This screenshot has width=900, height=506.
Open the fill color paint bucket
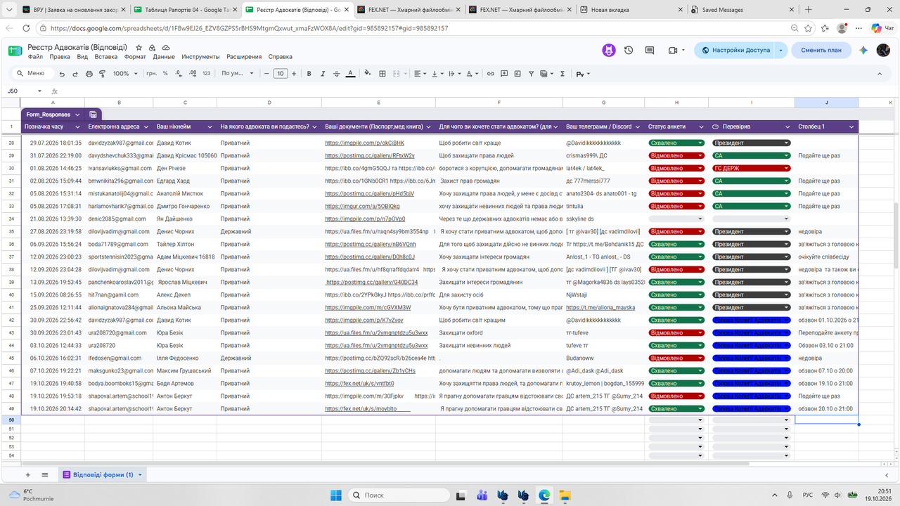click(x=367, y=74)
